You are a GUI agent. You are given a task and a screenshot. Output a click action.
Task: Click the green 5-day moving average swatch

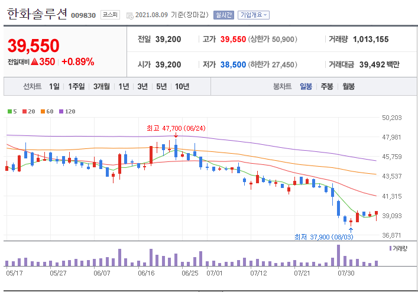pyautogui.click(x=9, y=111)
